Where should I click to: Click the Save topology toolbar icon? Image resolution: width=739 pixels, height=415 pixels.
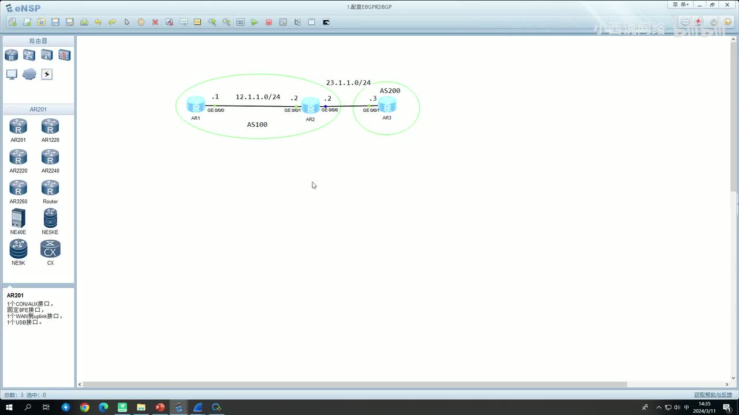pyautogui.click(x=55, y=22)
